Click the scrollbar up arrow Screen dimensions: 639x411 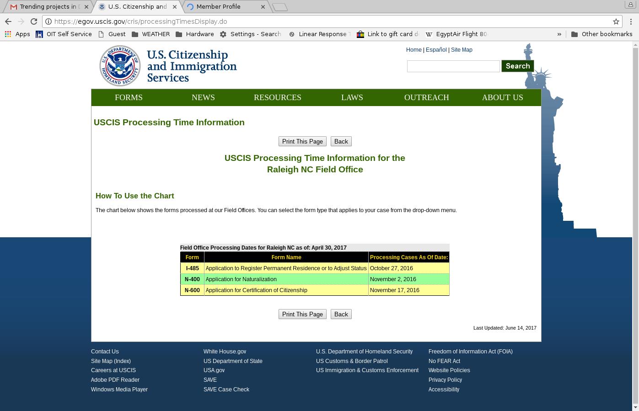click(x=635, y=44)
